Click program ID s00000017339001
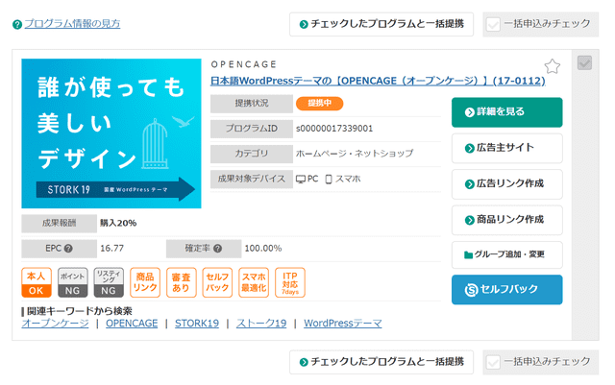This screenshot has height=385, width=615. pyautogui.click(x=334, y=129)
